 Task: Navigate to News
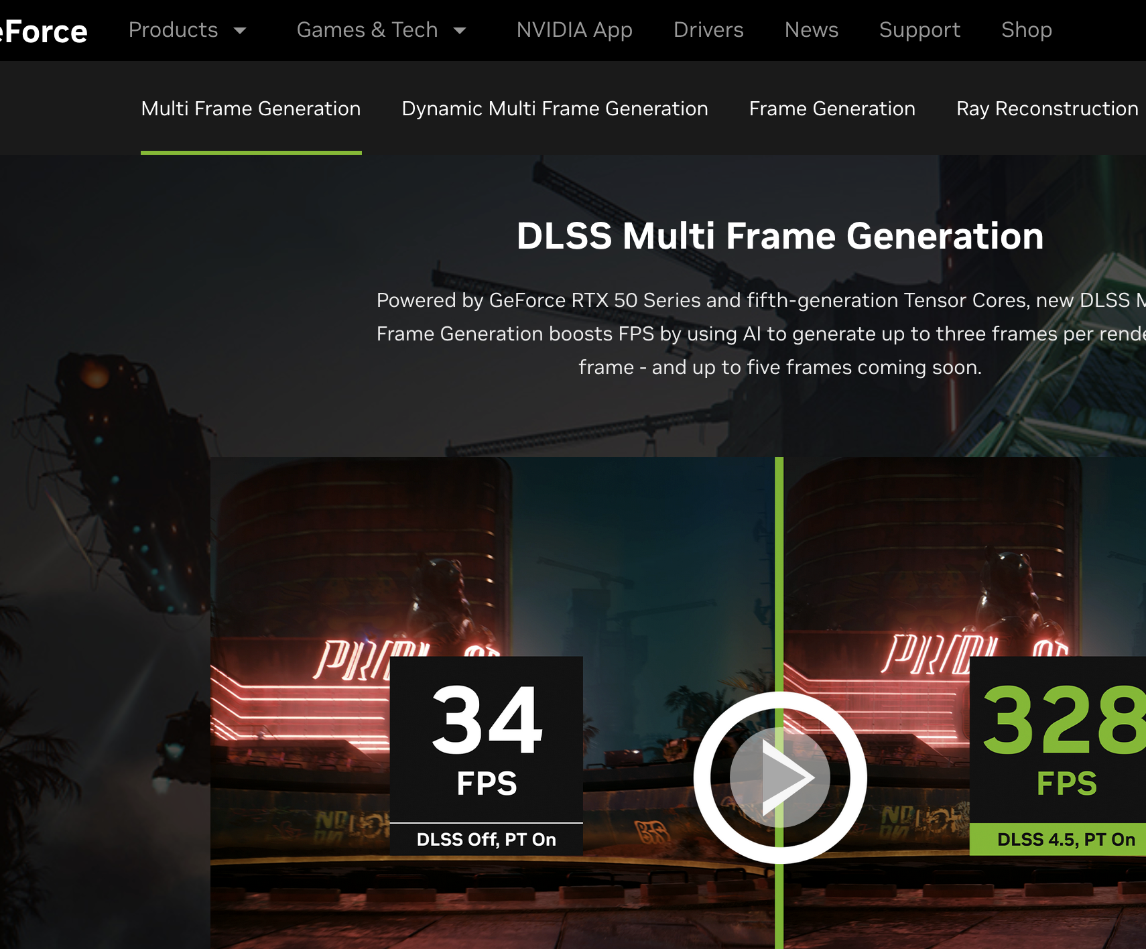[x=812, y=30]
